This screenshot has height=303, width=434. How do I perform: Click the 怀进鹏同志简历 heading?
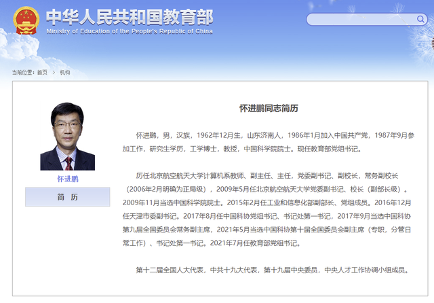[x=269, y=108]
